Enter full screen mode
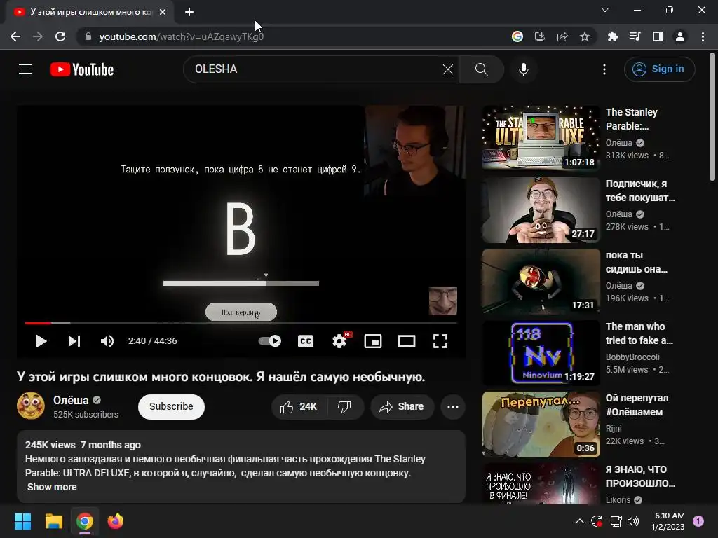718x538 pixels. tap(440, 341)
